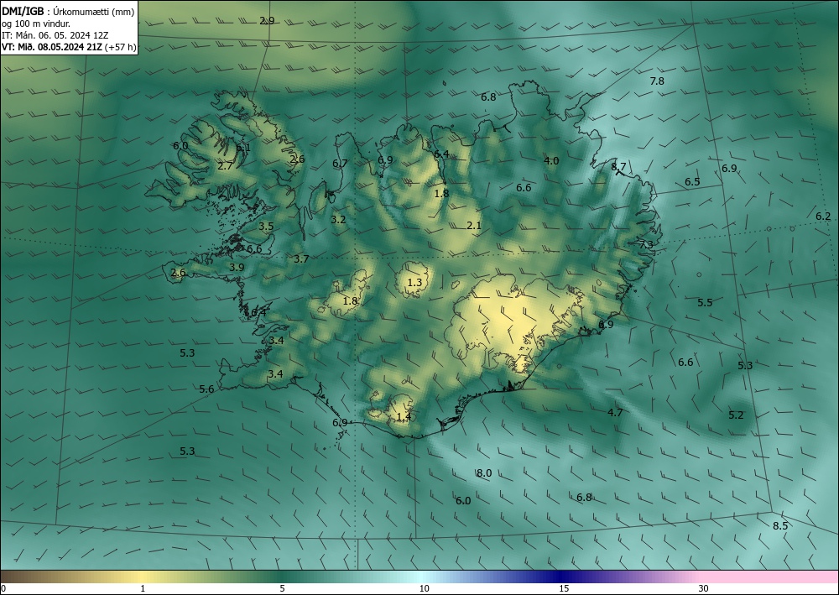Click the 10 tick on the color scale

pyautogui.click(x=425, y=589)
